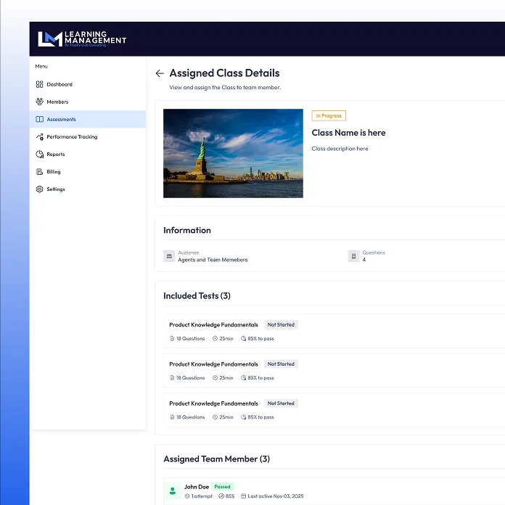Open Settings from the sidebar menu
Image resolution: width=505 pixels, height=505 pixels.
click(x=88, y=189)
